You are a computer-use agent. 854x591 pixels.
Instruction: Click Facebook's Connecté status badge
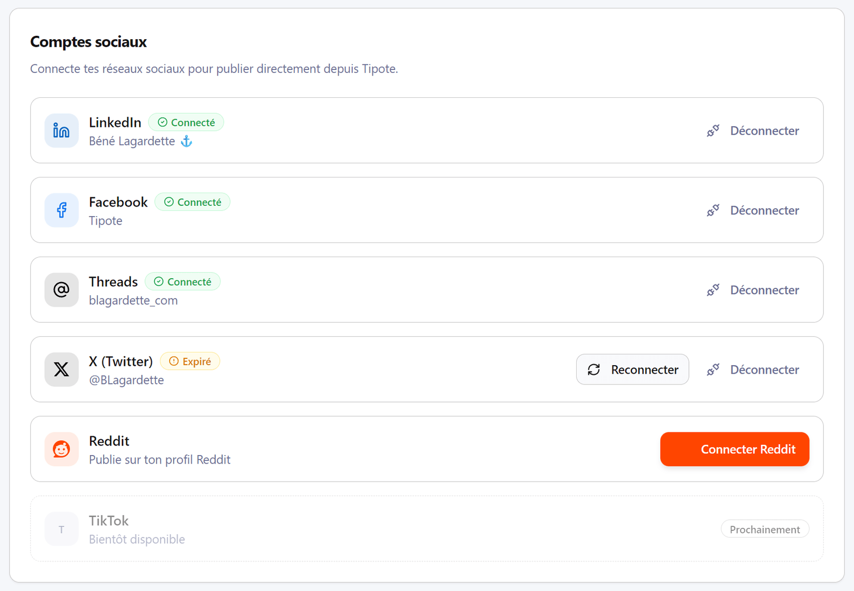pyautogui.click(x=192, y=202)
